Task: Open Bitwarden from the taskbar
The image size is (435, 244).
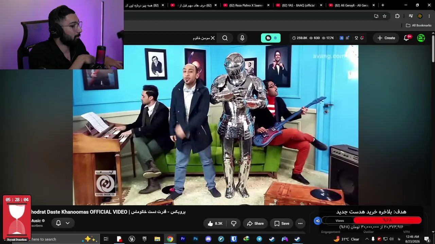Action: pos(234,239)
